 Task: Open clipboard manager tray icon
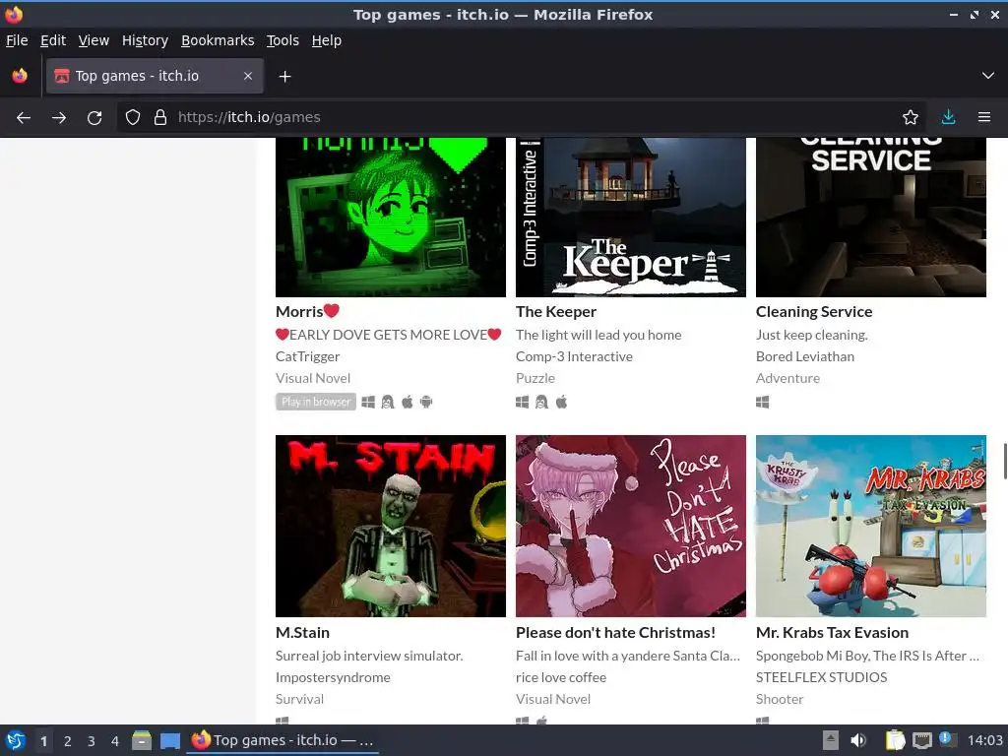pos(895,740)
